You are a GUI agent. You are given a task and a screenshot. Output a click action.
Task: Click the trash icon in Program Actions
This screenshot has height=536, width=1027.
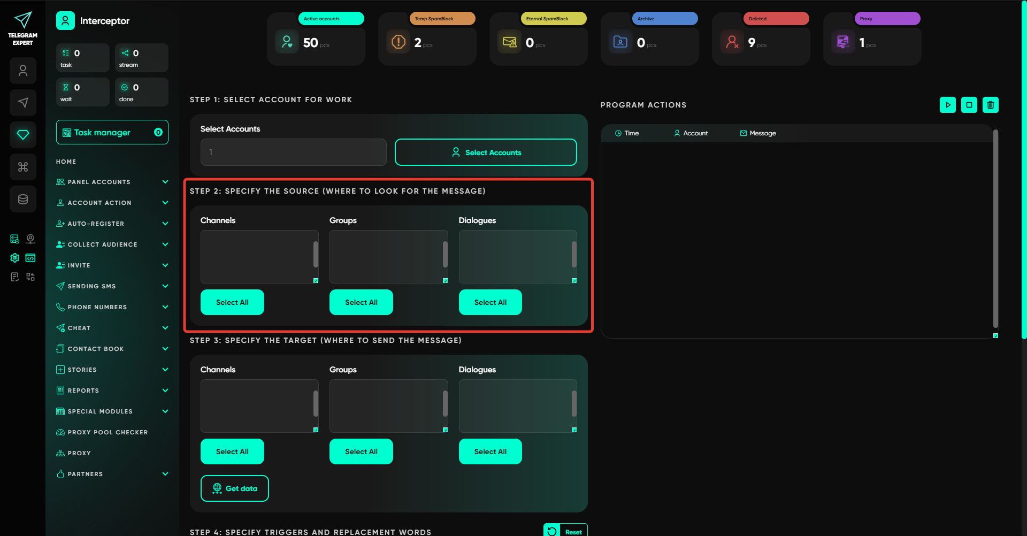(x=990, y=105)
